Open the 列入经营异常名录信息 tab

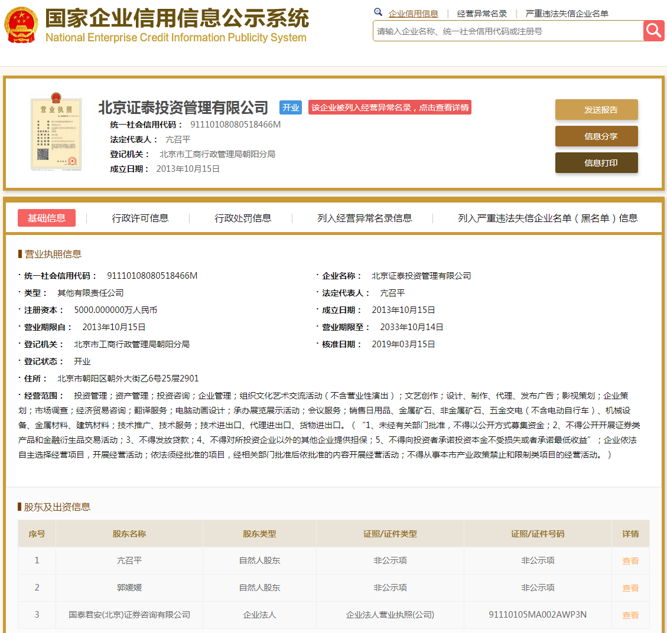click(365, 218)
